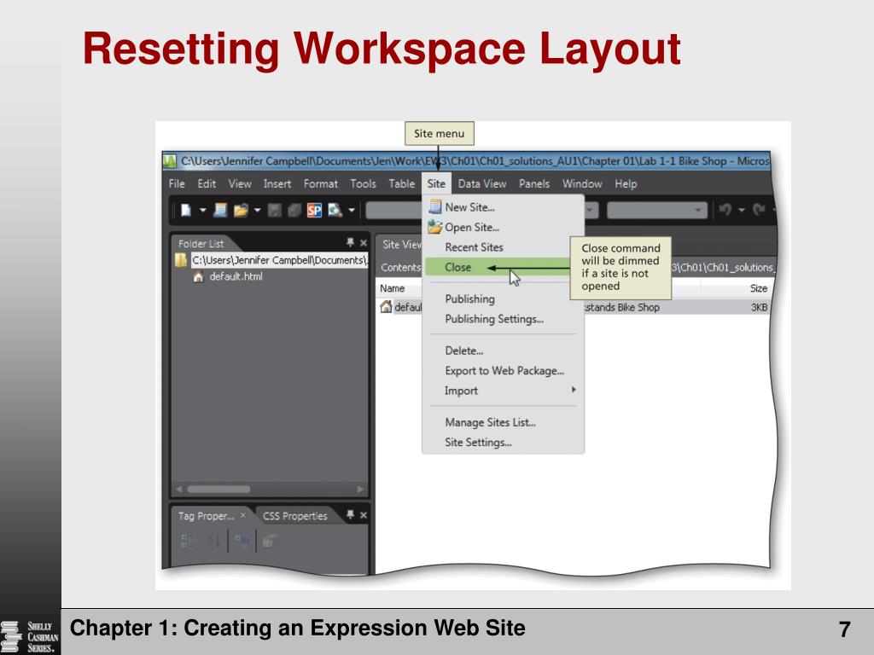Open the Table menu
This screenshot has width=874, height=655.
(401, 184)
